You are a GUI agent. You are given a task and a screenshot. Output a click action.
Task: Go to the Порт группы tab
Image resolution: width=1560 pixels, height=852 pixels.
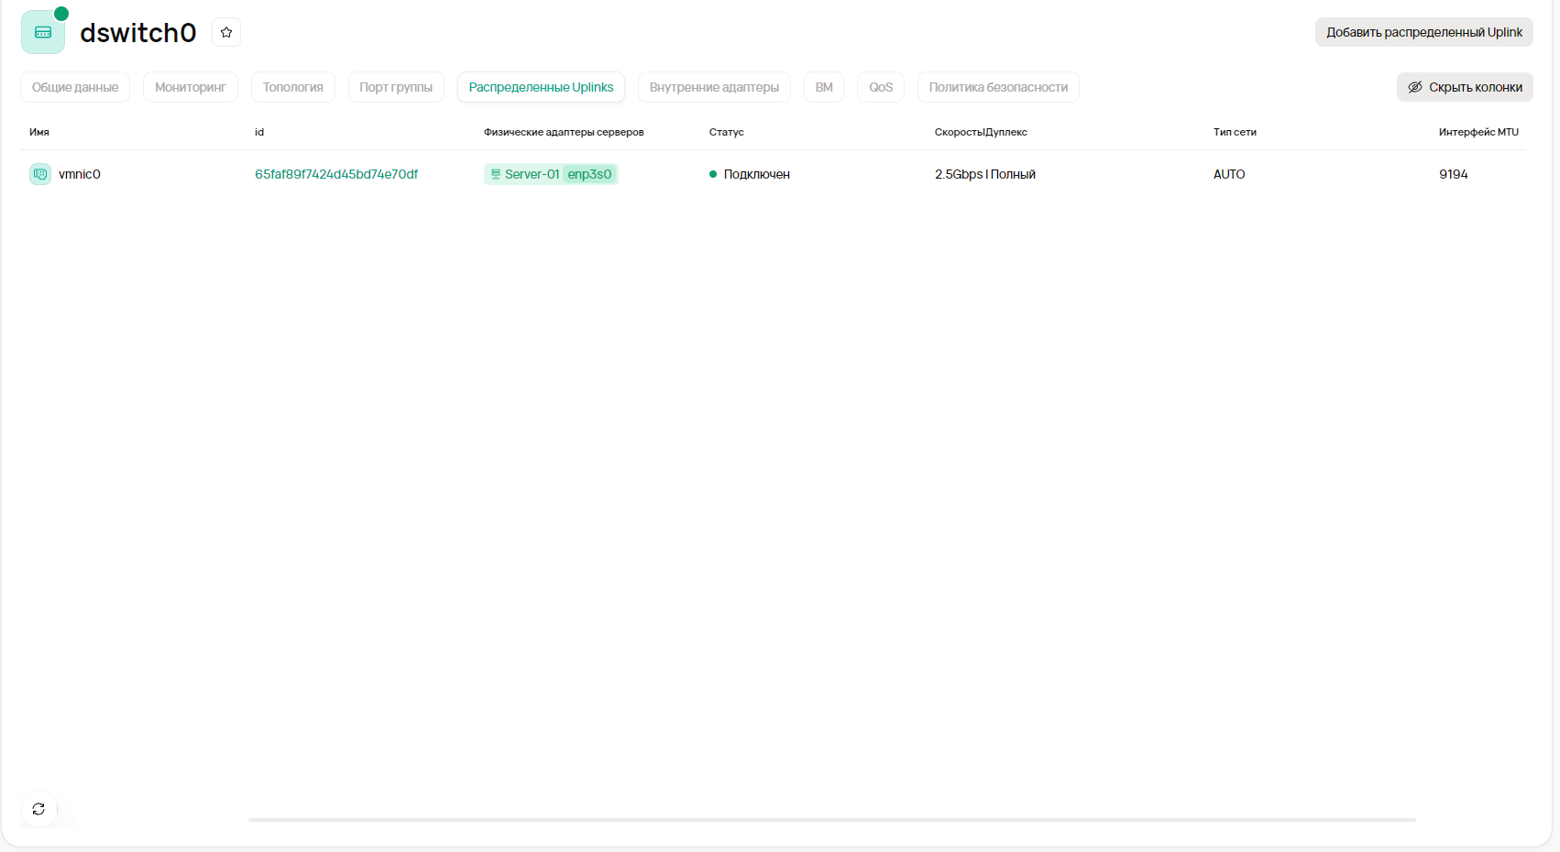[x=396, y=87]
